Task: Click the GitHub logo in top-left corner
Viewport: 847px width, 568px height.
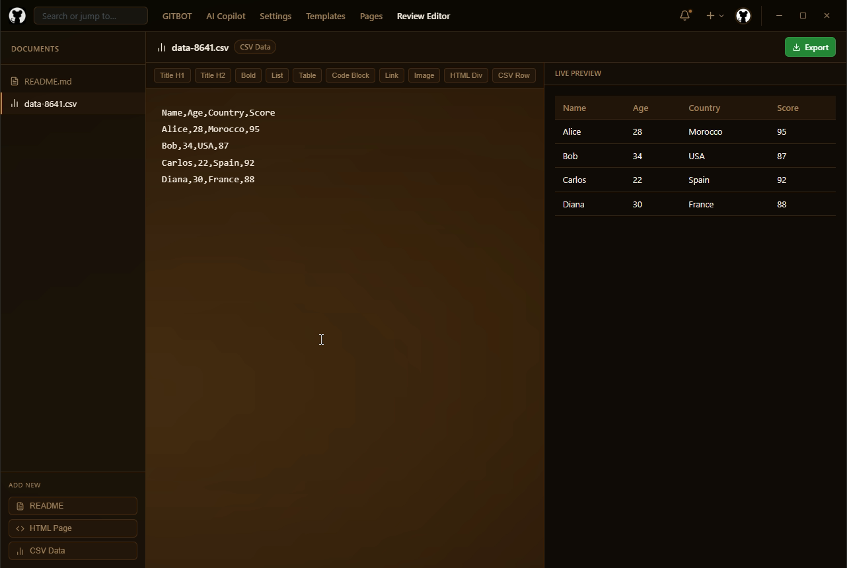Action: coord(17,16)
